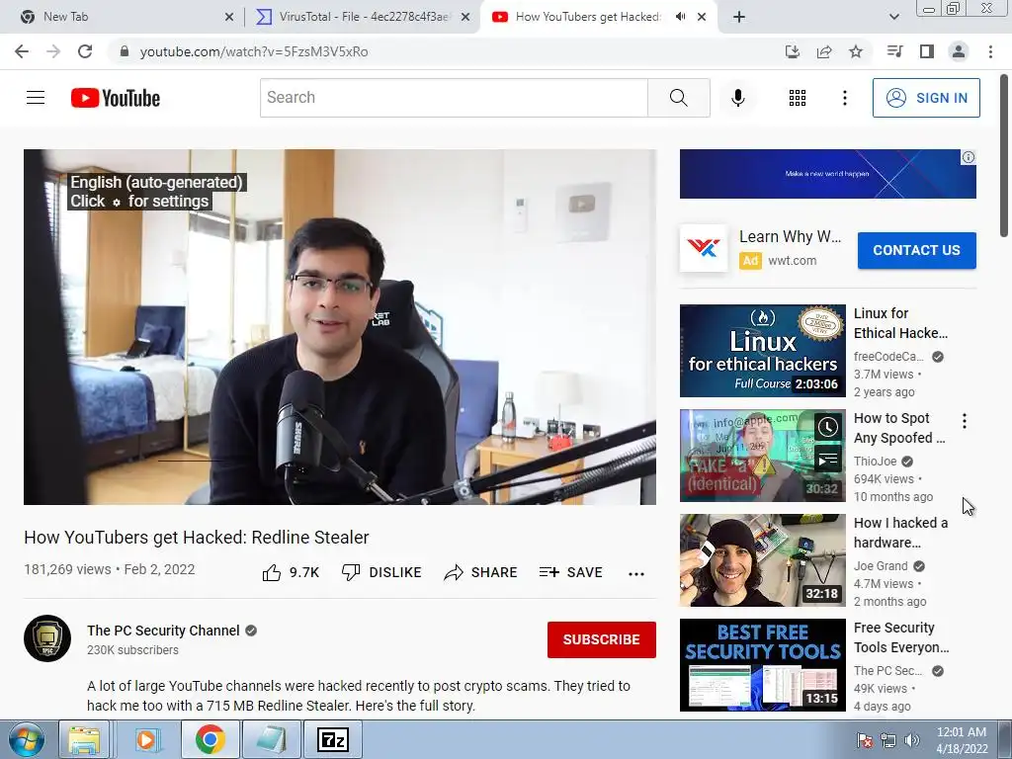Screen dimensions: 1012x759
Task: Expand the tab search chevron
Action: (x=893, y=17)
